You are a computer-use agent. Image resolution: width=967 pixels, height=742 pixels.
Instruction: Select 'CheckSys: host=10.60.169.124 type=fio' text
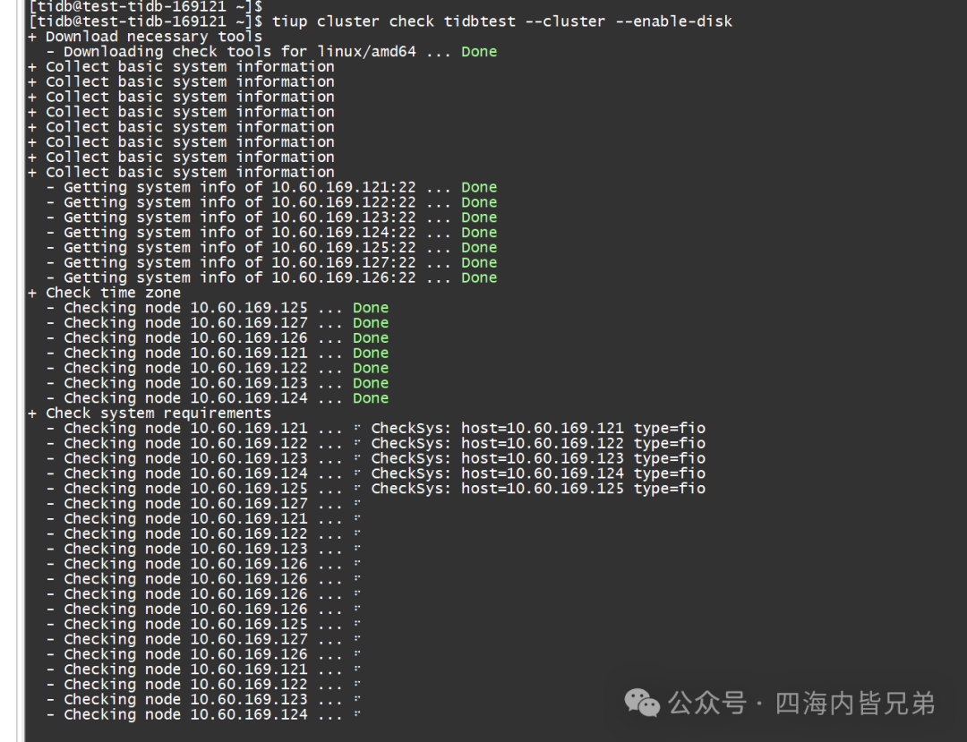(x=538, y=473)
